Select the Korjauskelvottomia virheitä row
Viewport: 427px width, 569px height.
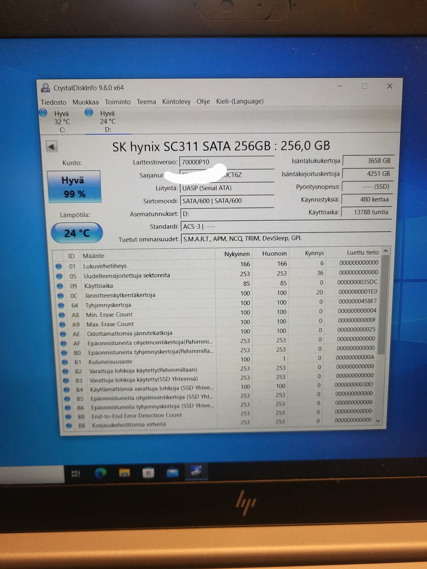[220, 422]
